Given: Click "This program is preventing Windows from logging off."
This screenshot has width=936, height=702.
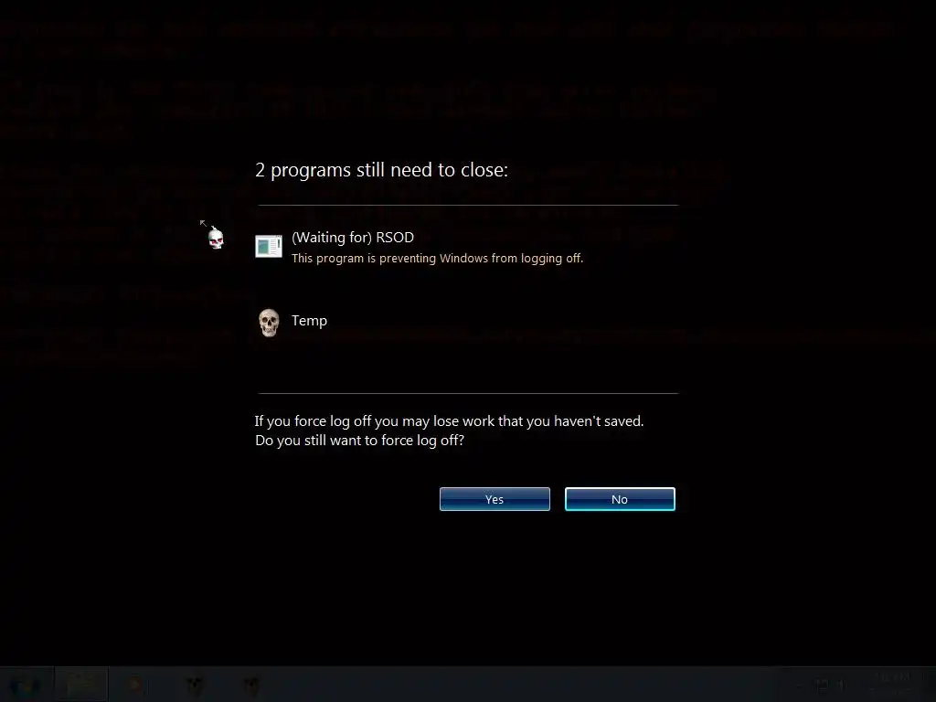Looking at the screenshot, I should coord(437,259).
